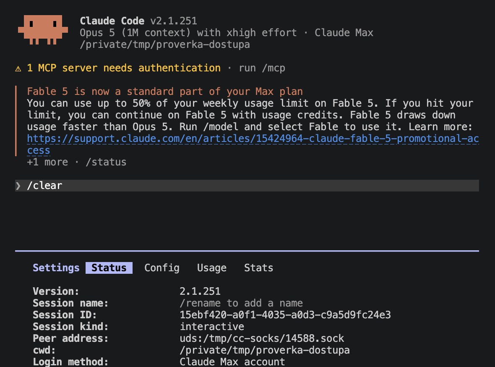Click the Settings panel heading
The width and height of the screenshot is (495, 367).
pyautogui.click(x=56, y=268)
